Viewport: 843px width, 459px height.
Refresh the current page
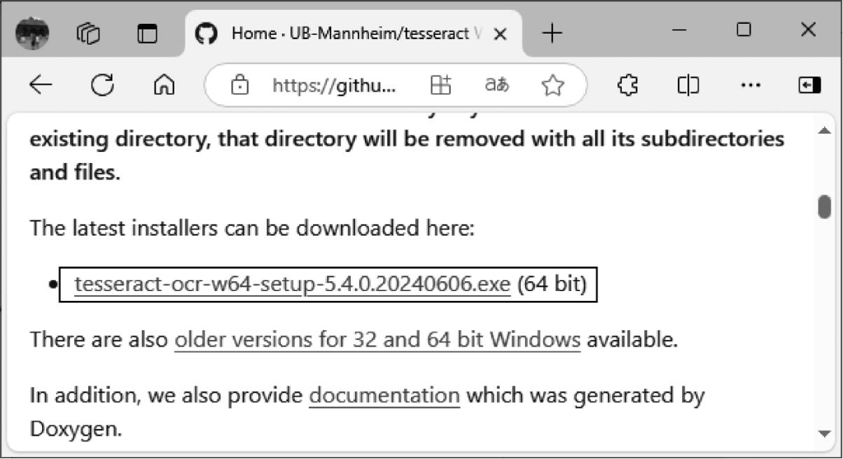coord(102,85)
